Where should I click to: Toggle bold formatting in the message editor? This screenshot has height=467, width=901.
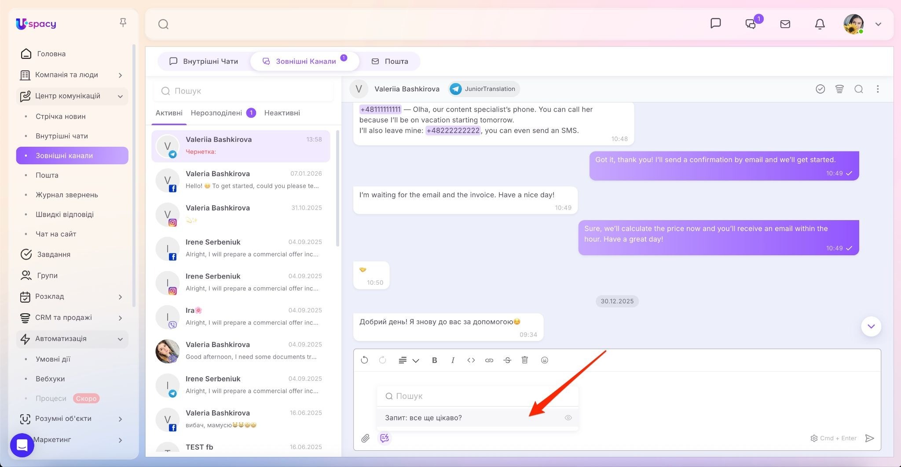434,360
